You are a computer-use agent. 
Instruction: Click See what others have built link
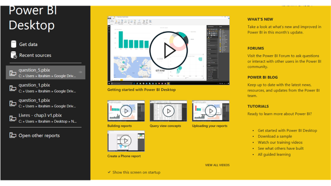click(x=280, y=149)
